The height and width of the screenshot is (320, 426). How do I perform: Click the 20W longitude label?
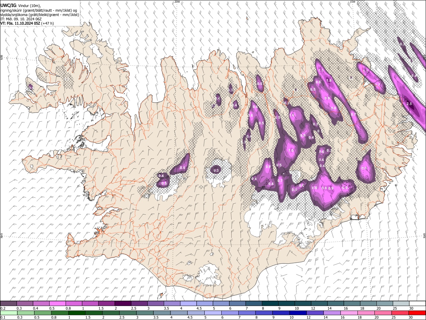point(177,2)
